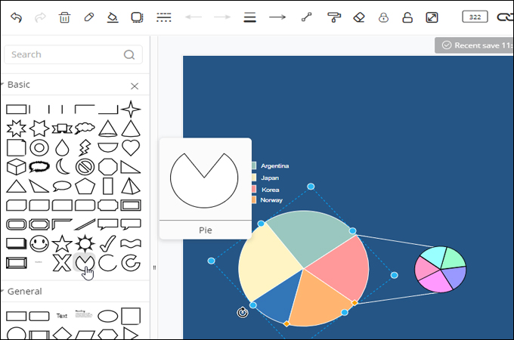Pick the pentagon shape
The width and height of the screenshot is (514, 340).
85,186
